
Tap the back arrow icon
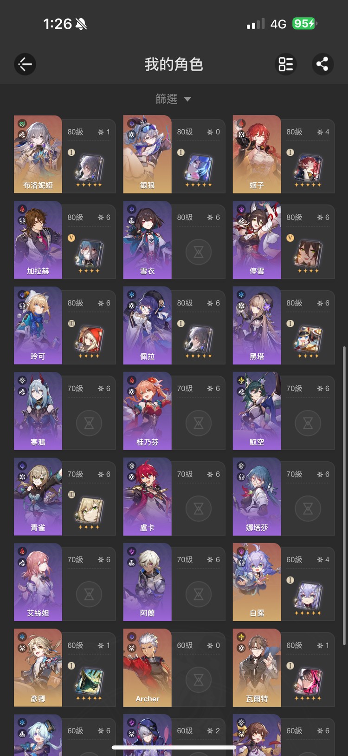click(x=25, y=64)
